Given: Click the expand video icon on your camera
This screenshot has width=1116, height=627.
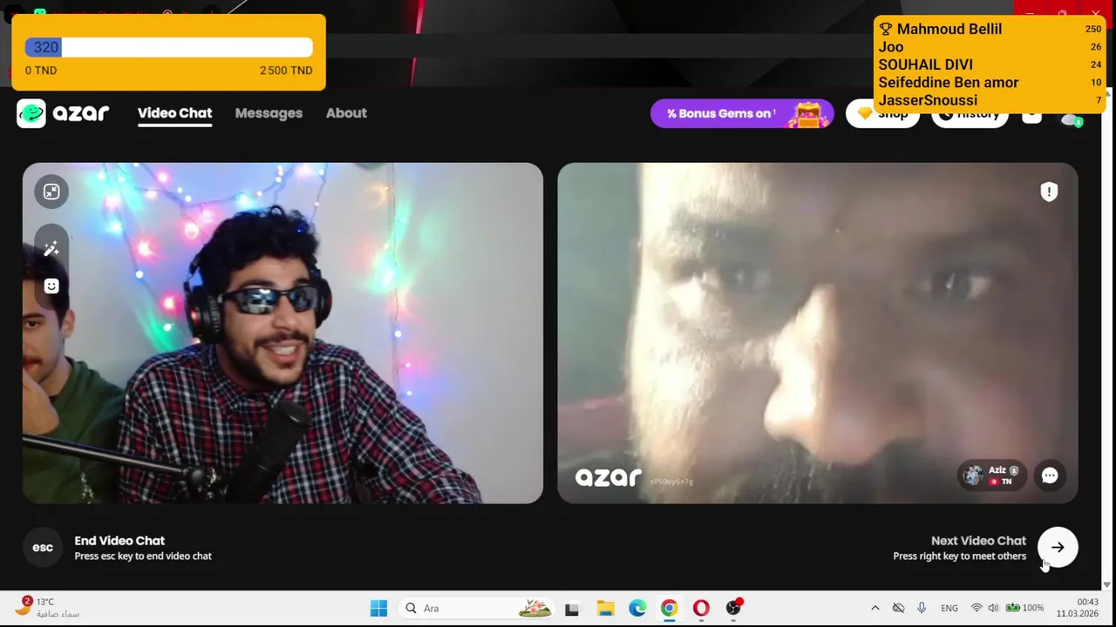Looking at the screenshot, I should click(x=51, y=192).
